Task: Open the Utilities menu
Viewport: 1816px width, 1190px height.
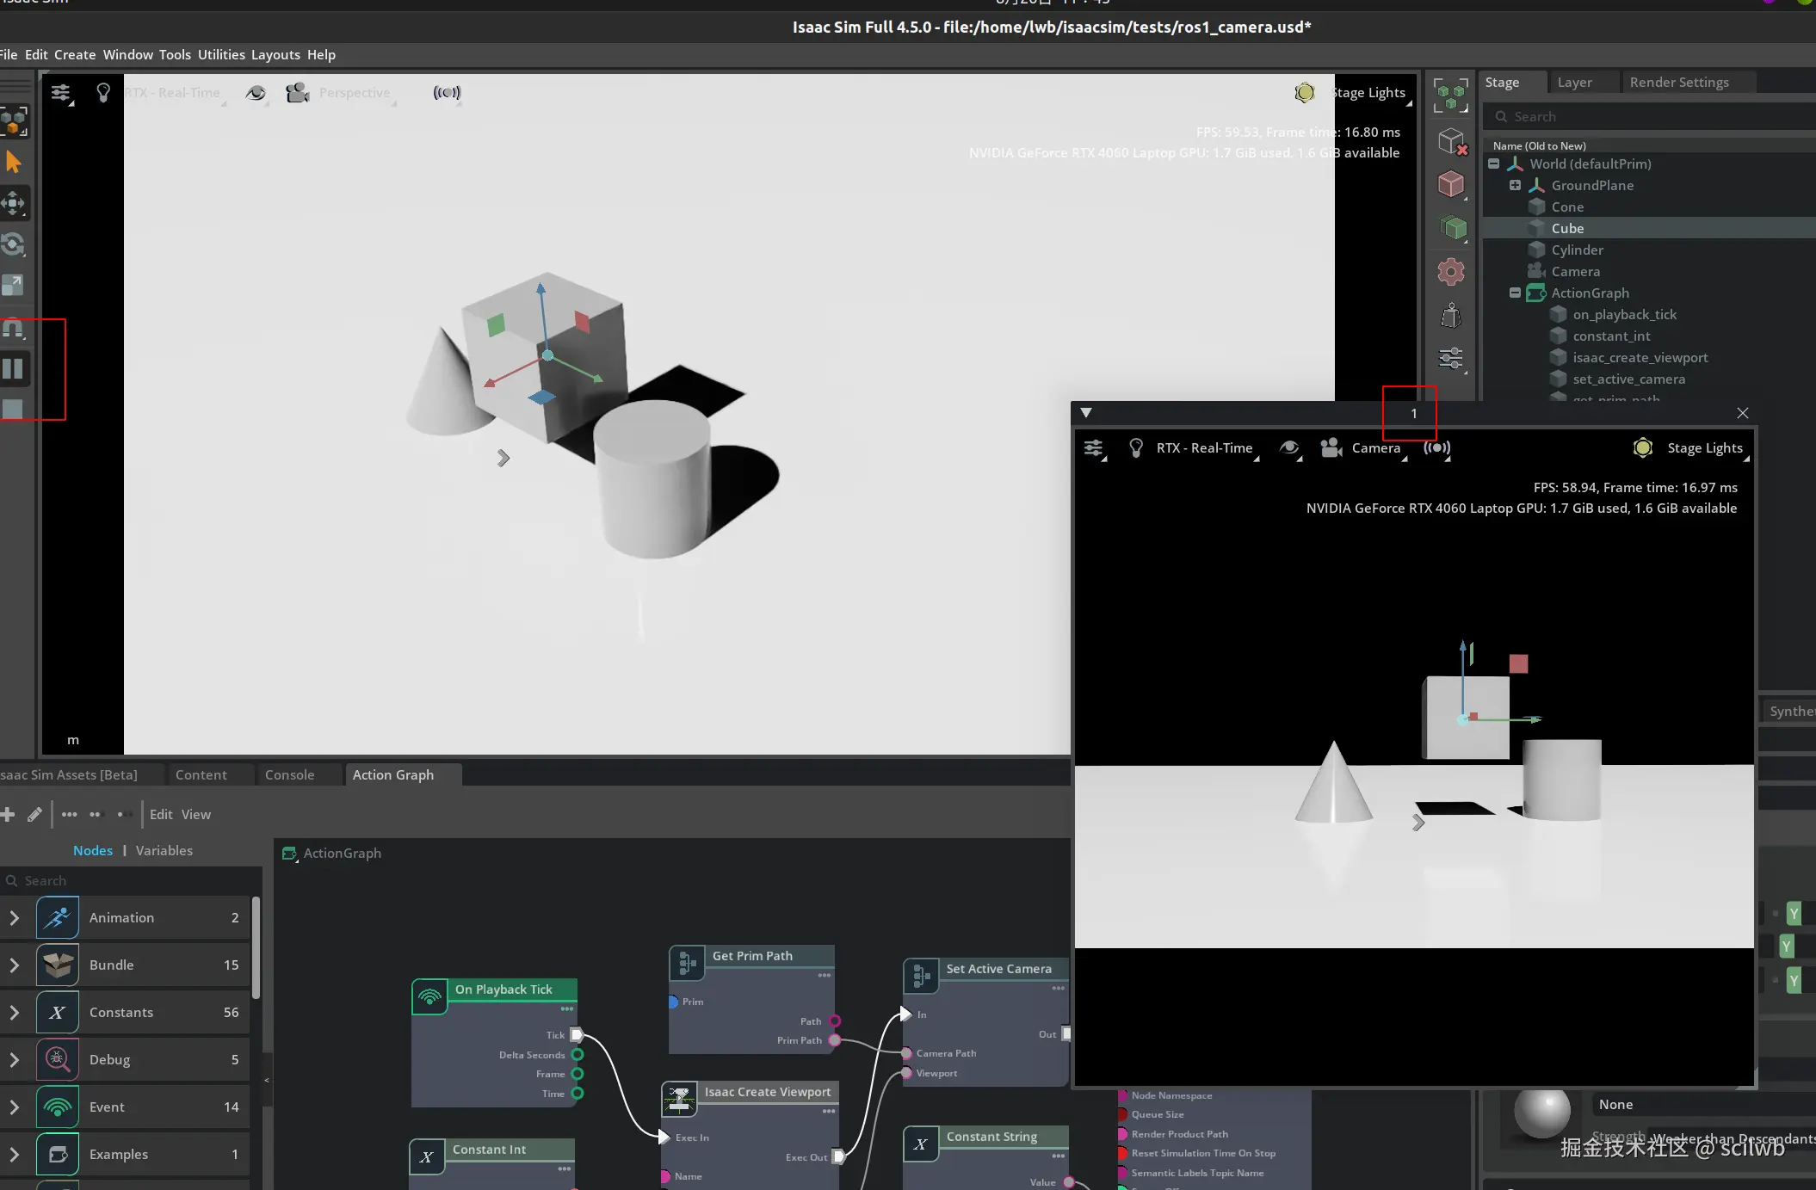Action: [x=221, y=54]
